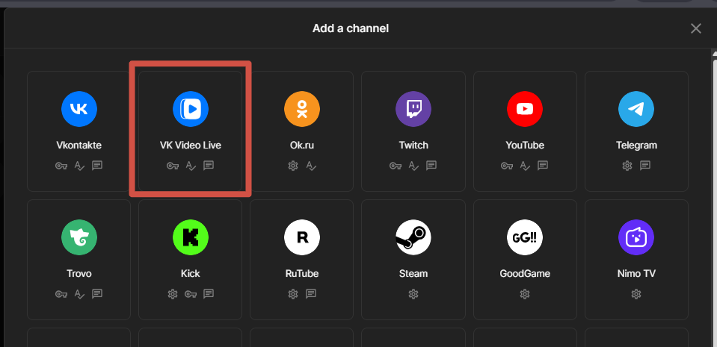
Task: Click the Ok.ru channel label
Action: 302,146
